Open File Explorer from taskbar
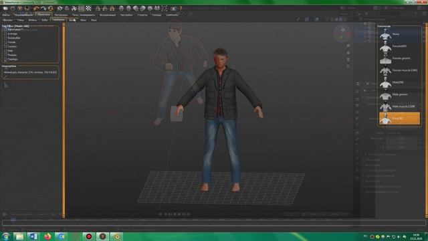This screenshot has height=241, width=428. 19,236
